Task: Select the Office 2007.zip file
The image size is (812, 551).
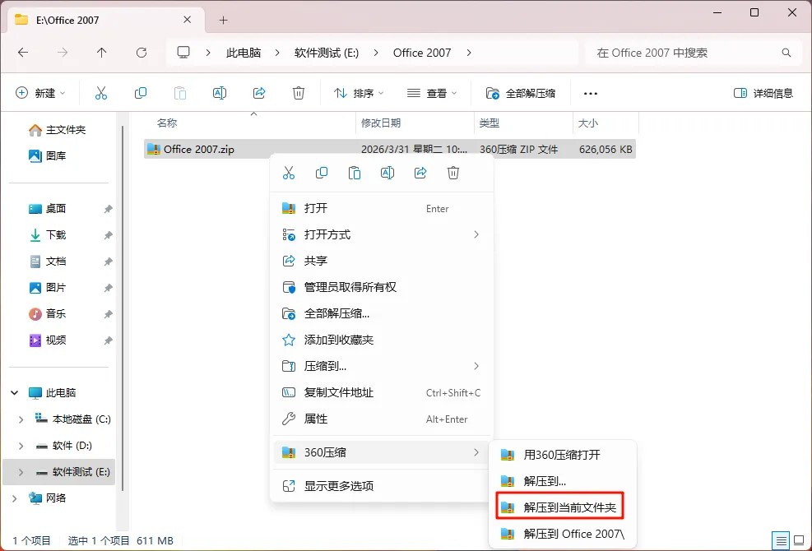Action: tap(389, 149)
